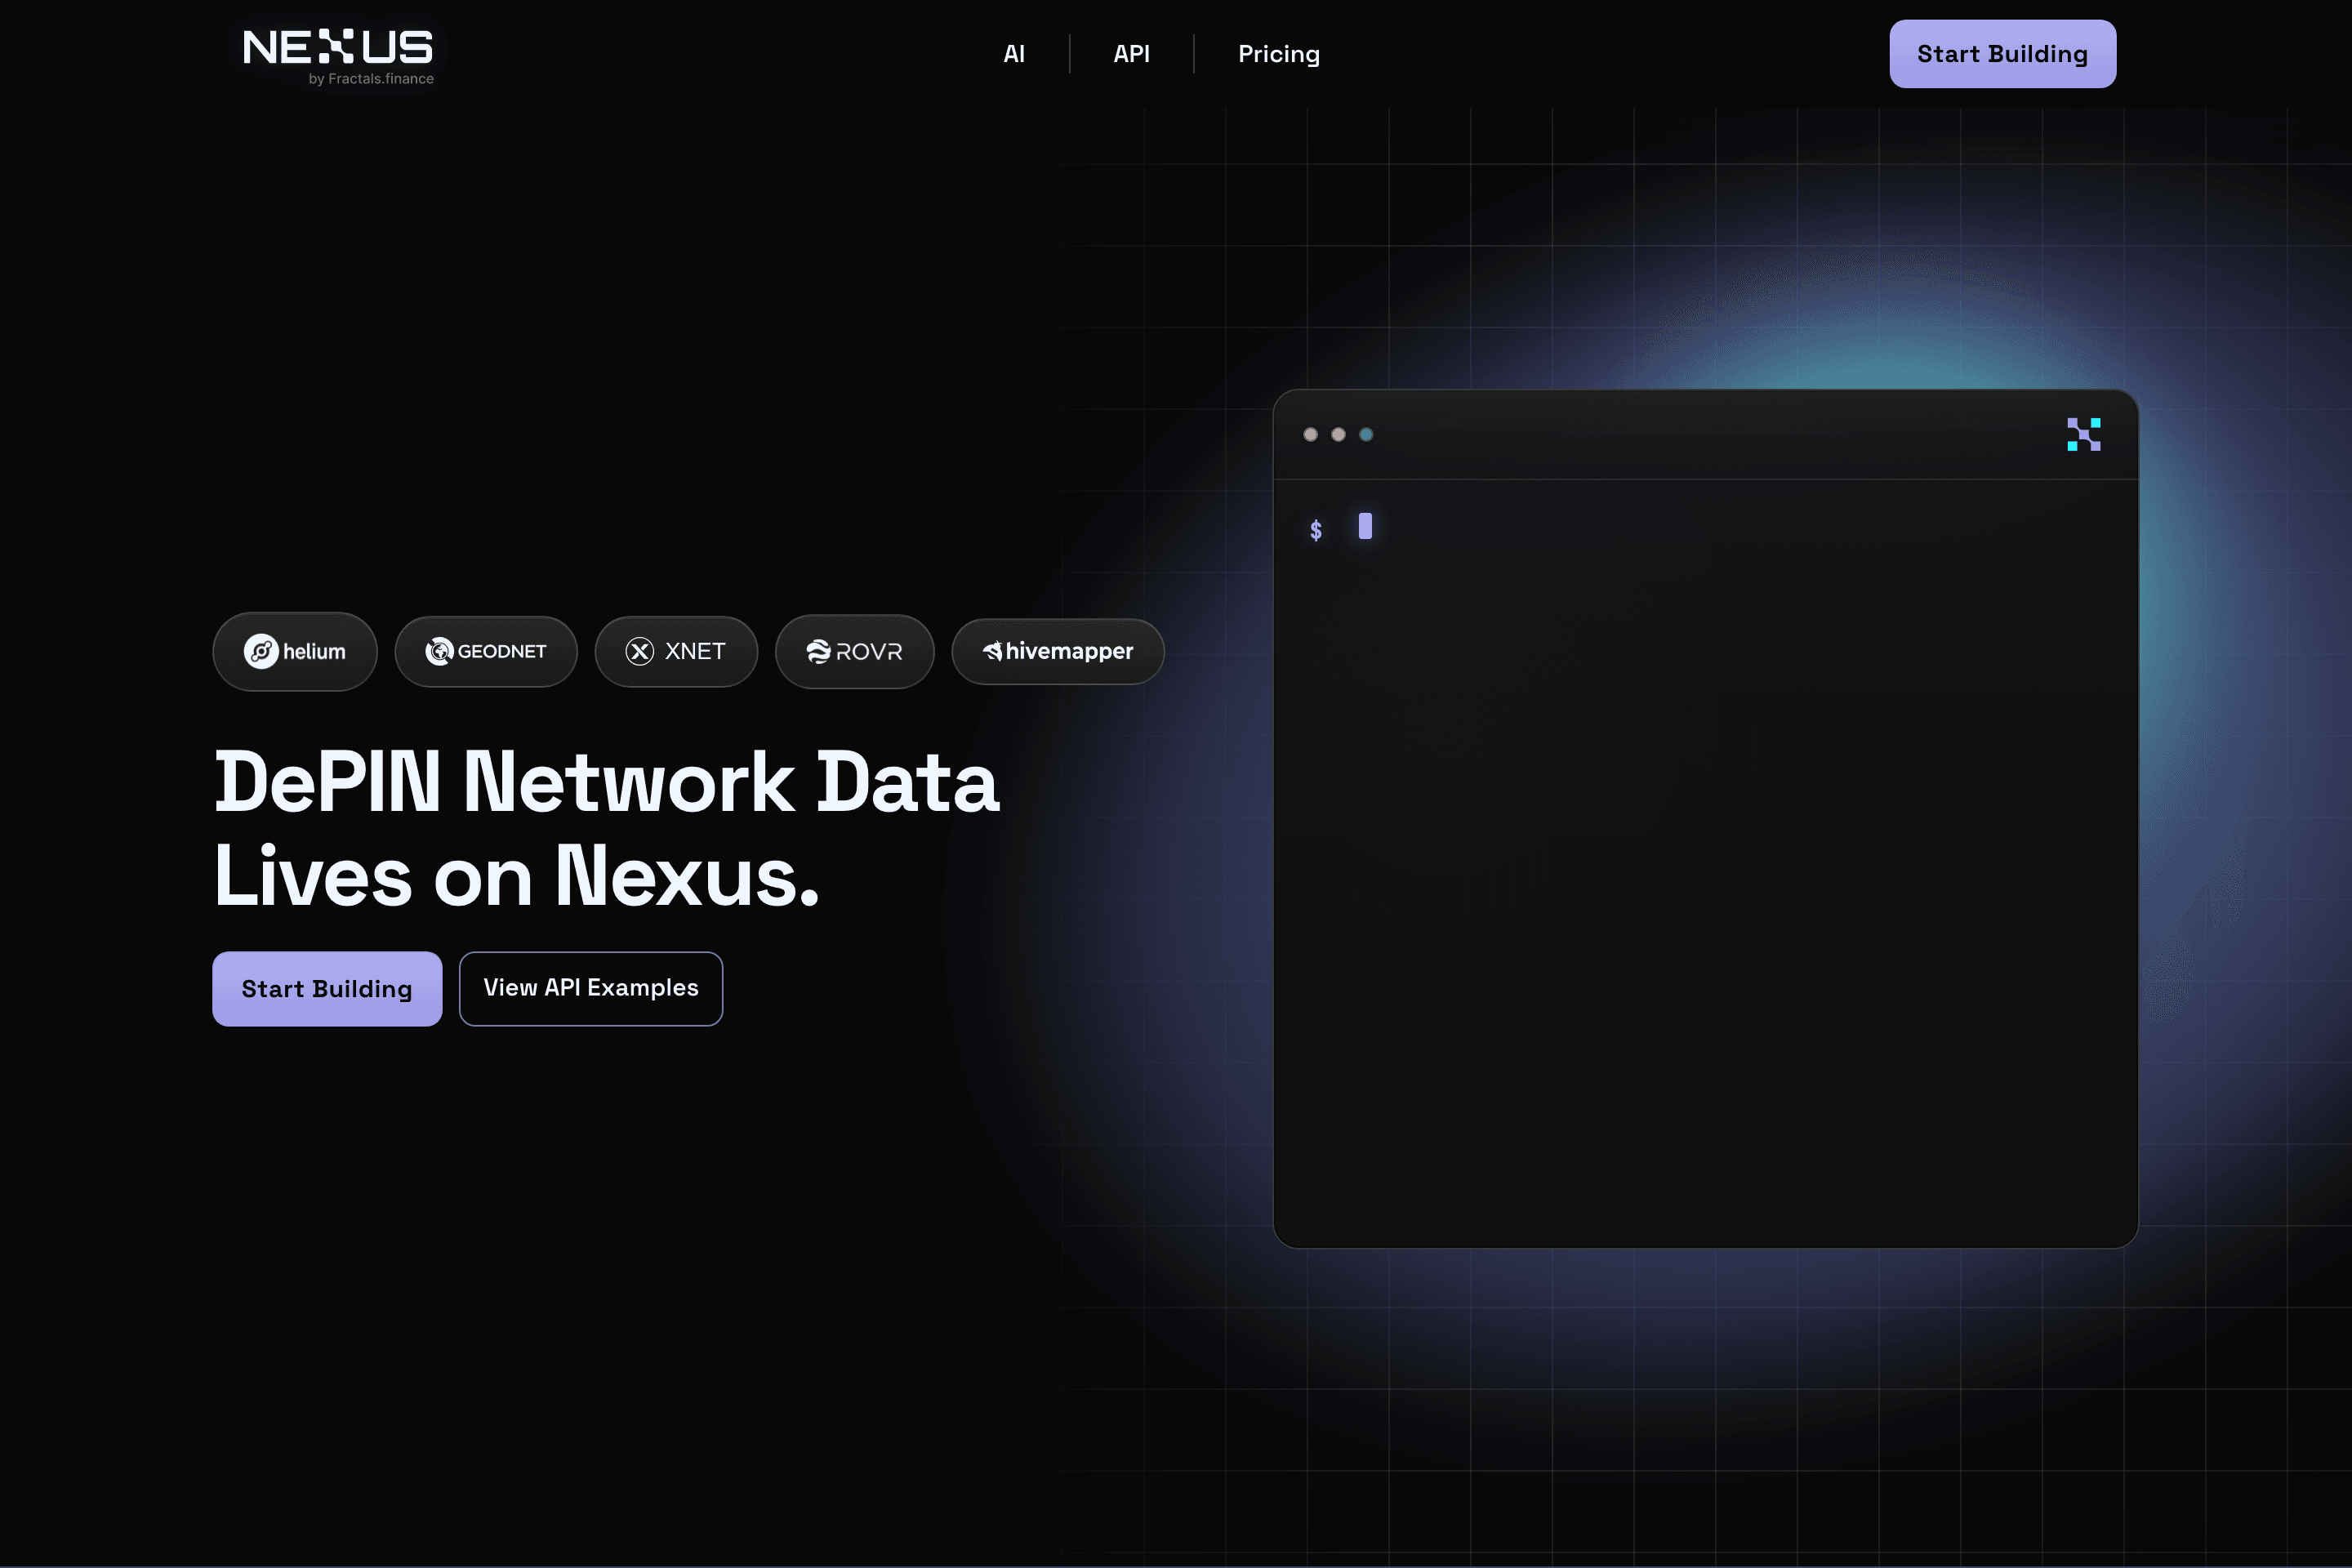Select the GEODNET network badge
Screen dimensions: 2352x1568
click(x=486, y=651)
